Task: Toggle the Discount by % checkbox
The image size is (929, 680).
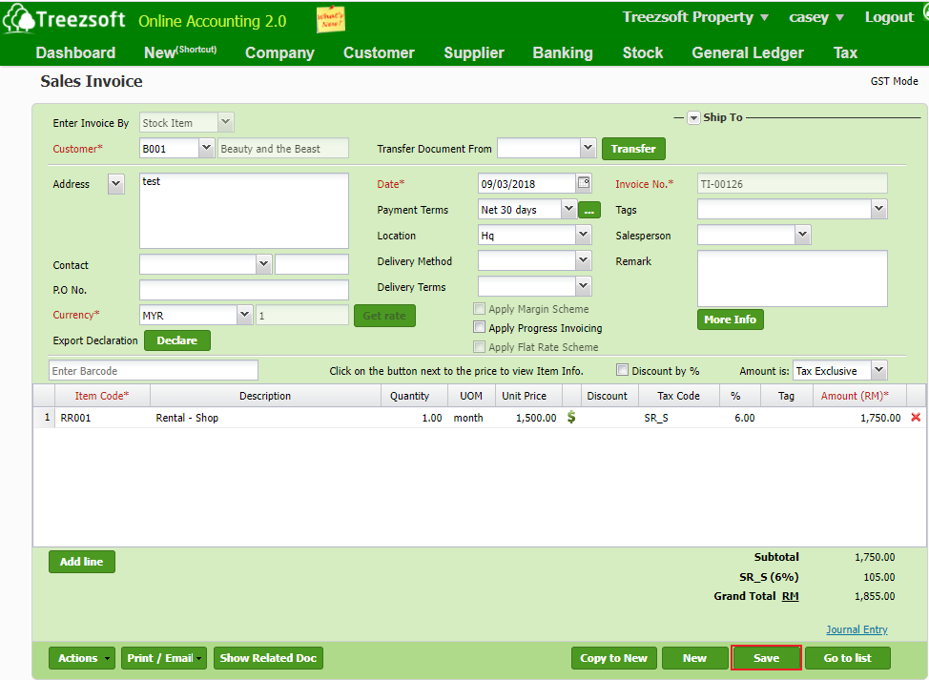Action: [622, 370]
